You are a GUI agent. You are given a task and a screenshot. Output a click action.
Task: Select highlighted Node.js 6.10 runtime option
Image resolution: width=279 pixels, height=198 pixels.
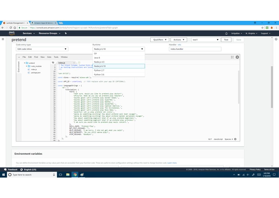[118, 66]
